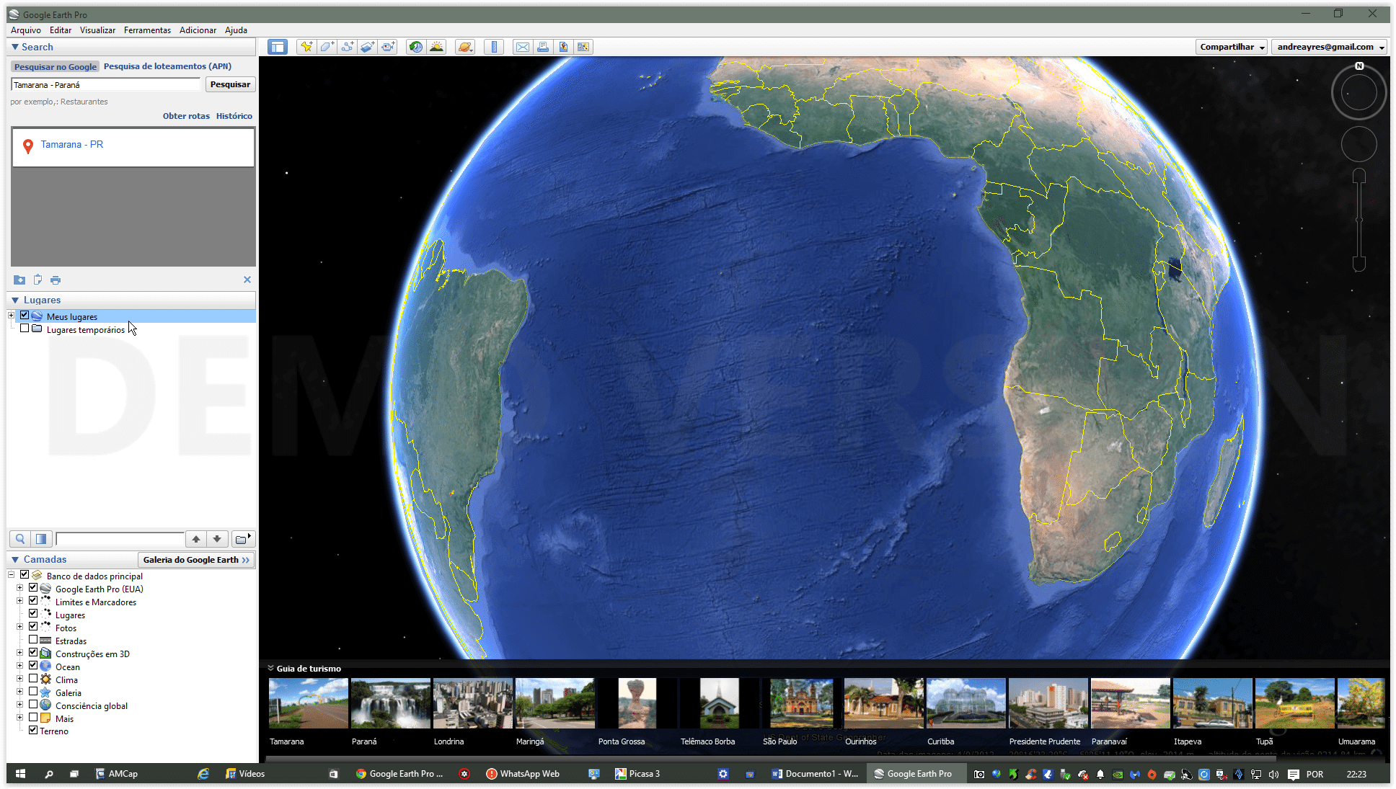
Task: Start the Record a Tour camera tool
Action: (x=388, y=47)
